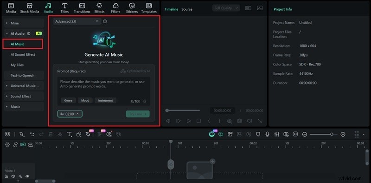Click the help icon beside AI Audio
The width and height of the screenshot is (371, 183).
[29, 33]
